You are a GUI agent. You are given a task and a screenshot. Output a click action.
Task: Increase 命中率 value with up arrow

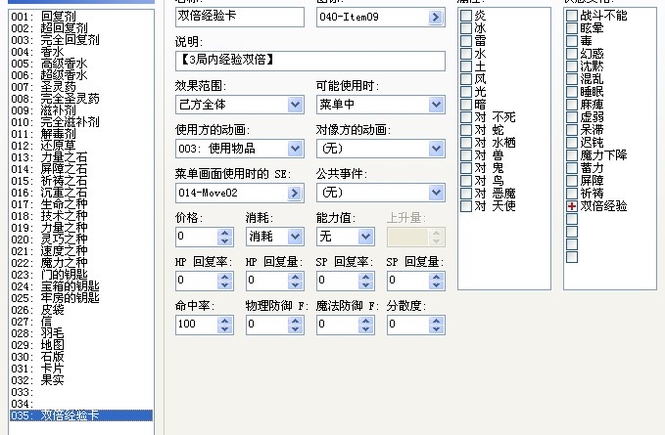pyautogui.click(x=225, y=321)
